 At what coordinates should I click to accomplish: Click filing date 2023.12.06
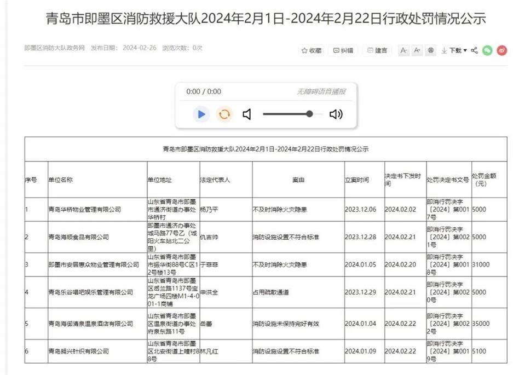pos(360,210)
